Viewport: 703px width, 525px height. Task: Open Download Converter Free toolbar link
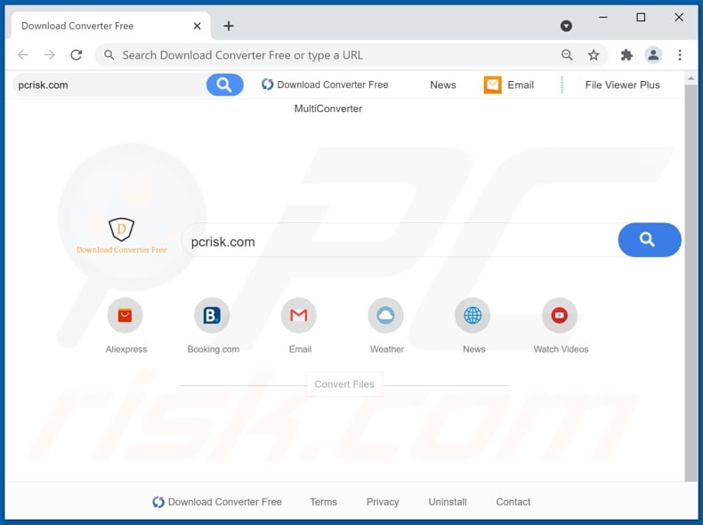(325, 85)
